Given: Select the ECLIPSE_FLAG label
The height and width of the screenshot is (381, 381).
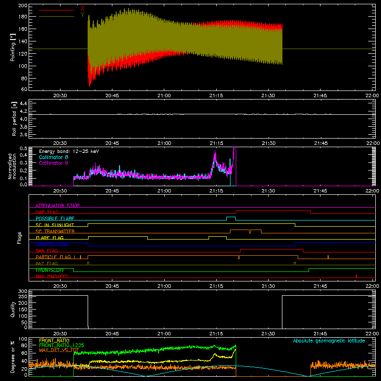Looking at the screenshot, I should point(52,244).
